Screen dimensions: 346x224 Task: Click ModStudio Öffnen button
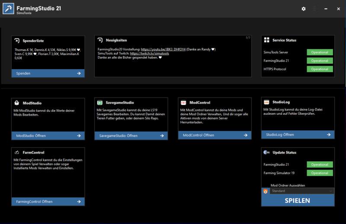[x=48, y=136]
